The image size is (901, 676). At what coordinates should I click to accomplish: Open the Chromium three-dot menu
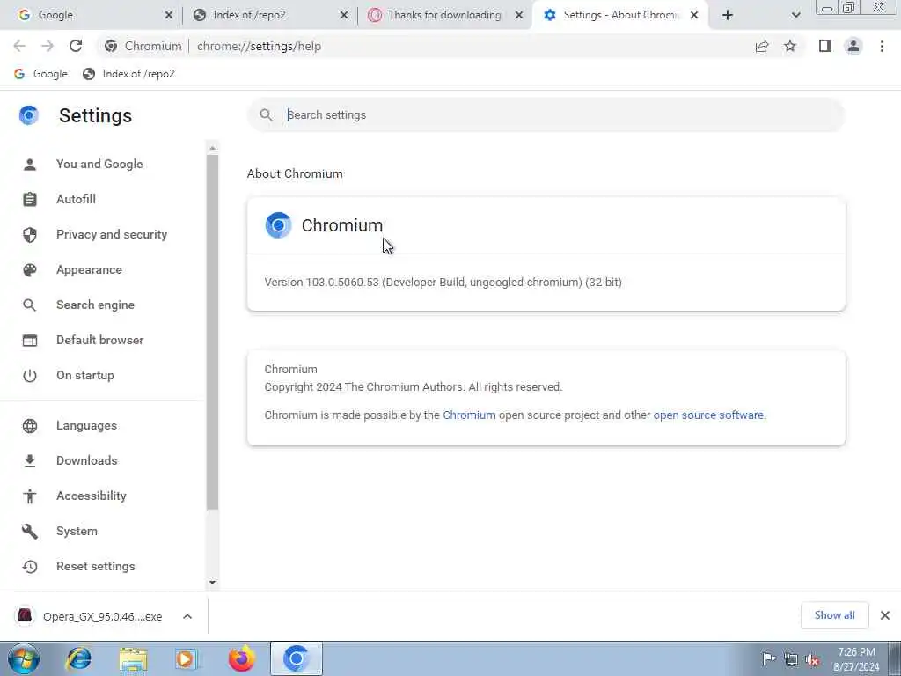coord(882,46)
